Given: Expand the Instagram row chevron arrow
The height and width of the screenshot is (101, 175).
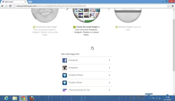Looking at the screenshot, I should (109, 68).
